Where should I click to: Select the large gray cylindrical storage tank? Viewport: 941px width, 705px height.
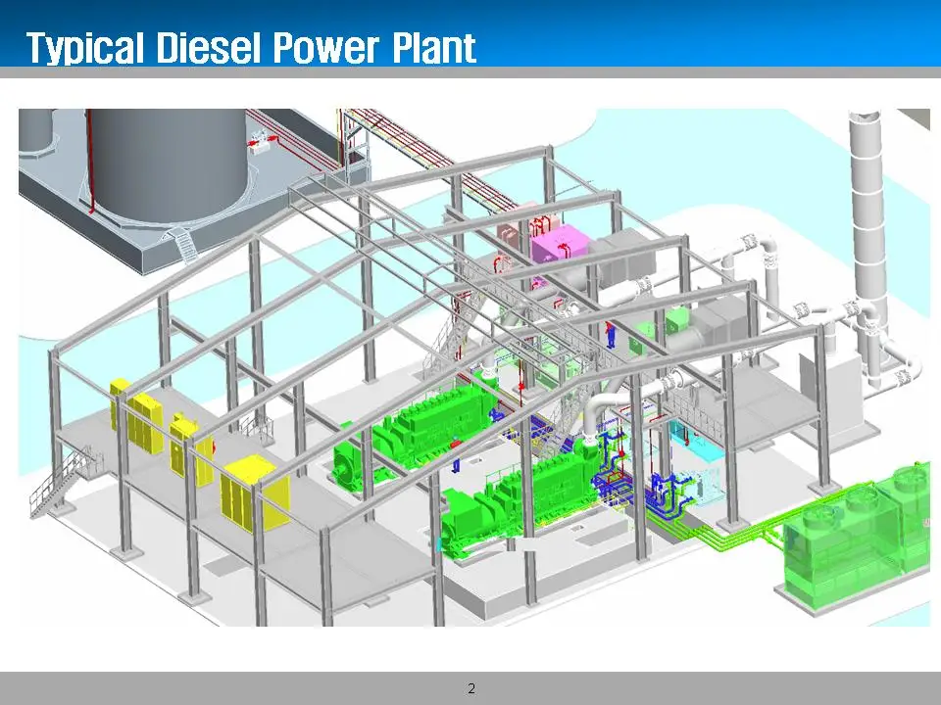pyautogui.click(x=167, y=157)
